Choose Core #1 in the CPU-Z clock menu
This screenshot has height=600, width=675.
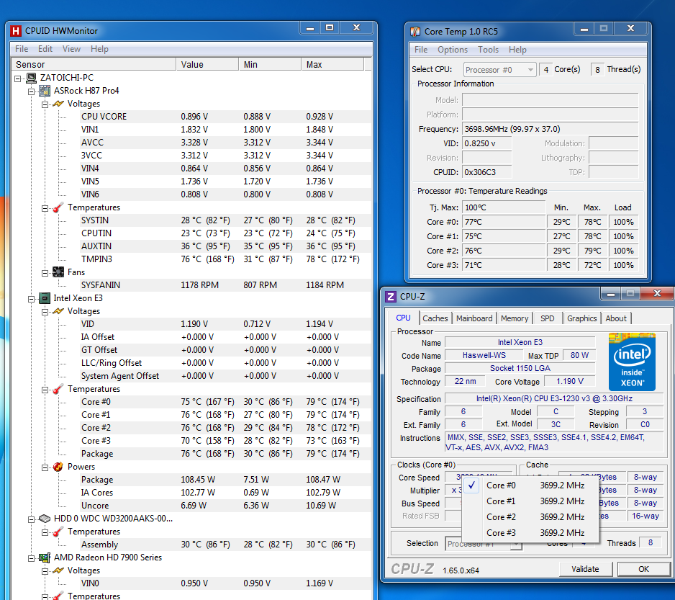pos(530,501)
